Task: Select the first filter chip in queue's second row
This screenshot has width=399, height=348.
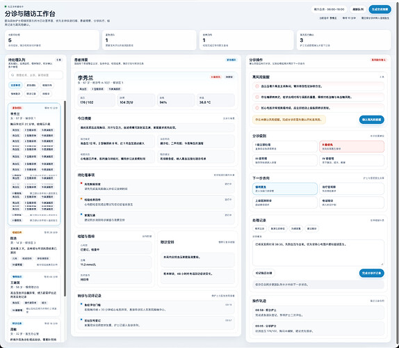Action: click(x=16, y=94)
